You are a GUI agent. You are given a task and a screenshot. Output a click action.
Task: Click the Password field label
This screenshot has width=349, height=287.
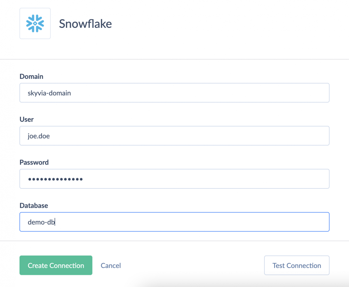tap(34, 162)
